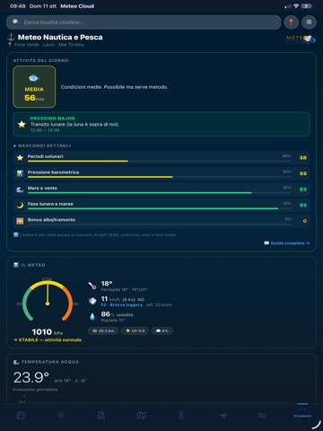Tap the UV 0.9 chip

click(135, 330)
